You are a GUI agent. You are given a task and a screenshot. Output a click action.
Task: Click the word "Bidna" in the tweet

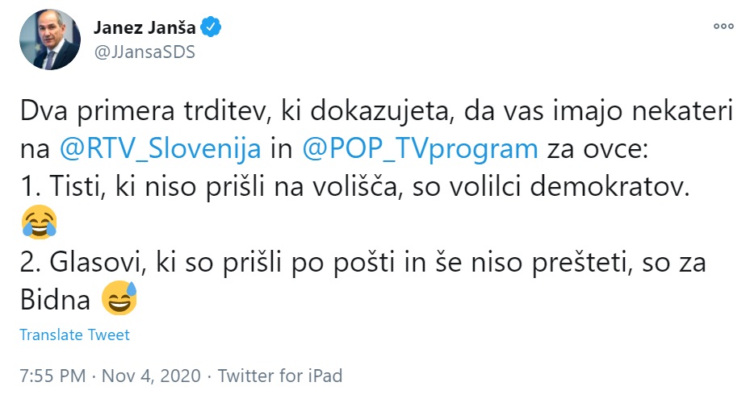click(x=55, y=299)
